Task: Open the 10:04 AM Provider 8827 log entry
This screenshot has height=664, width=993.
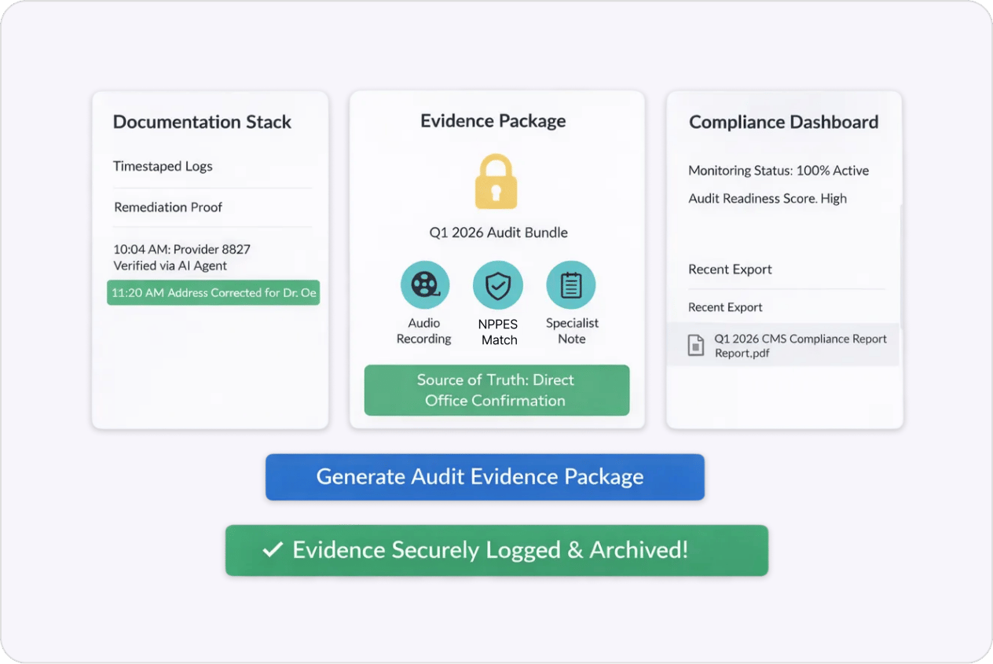Action: pyautogui.click(x=181, y=257)
